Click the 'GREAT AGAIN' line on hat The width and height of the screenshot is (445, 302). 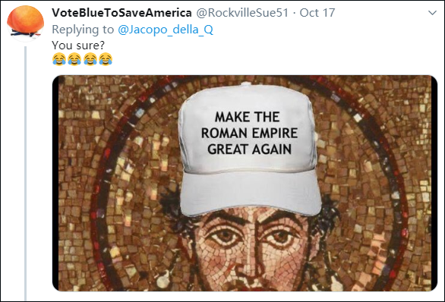(x=250, y=149)
